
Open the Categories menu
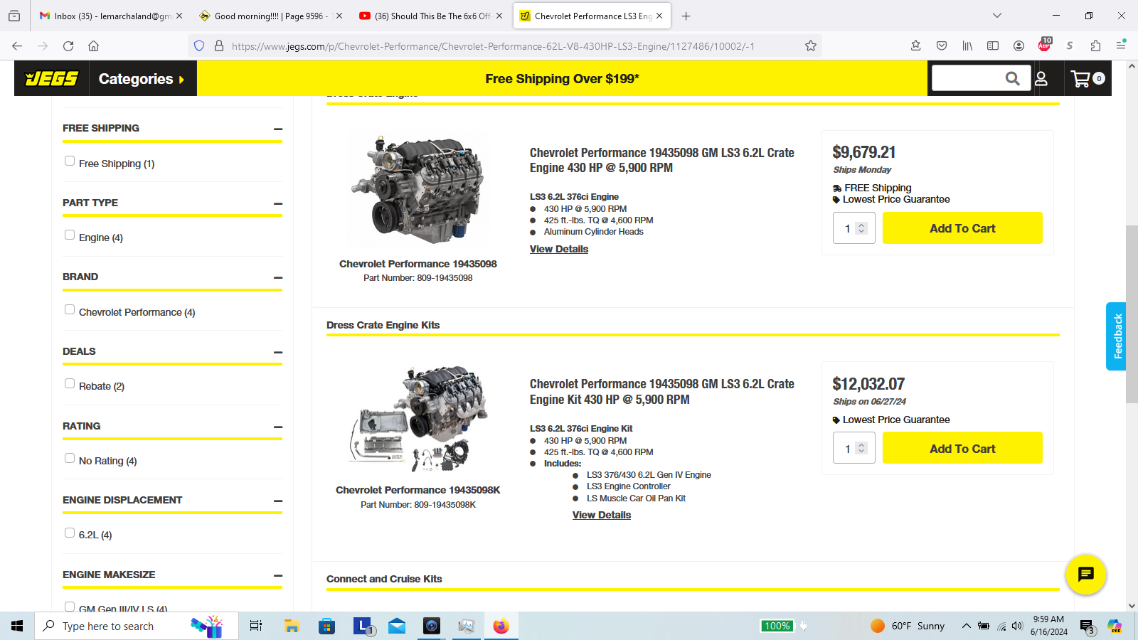142,78
